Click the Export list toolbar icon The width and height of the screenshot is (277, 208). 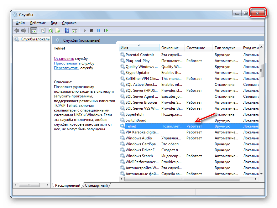[58, 30]
